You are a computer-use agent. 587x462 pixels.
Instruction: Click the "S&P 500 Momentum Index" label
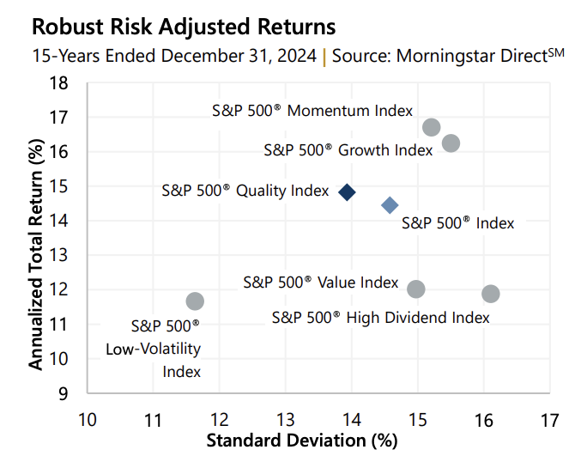[312, 111]
